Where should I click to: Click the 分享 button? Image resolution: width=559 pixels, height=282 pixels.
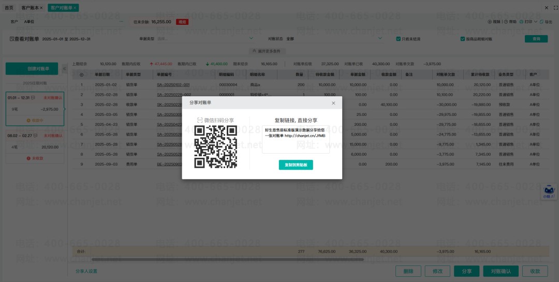[467, 271]
